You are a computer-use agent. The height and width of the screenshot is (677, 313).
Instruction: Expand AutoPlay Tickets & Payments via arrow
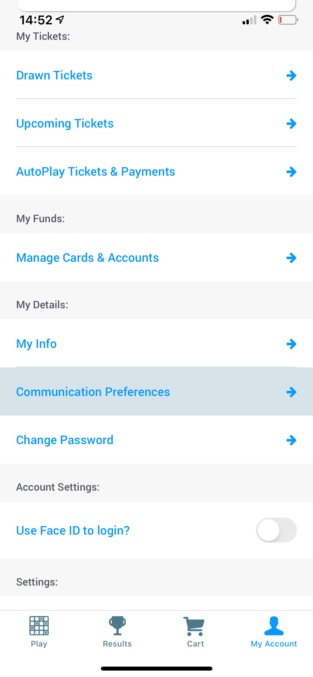(x=291, y=172)
